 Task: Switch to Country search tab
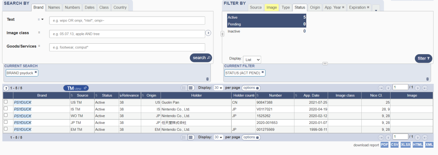click(x=120, y=8)
